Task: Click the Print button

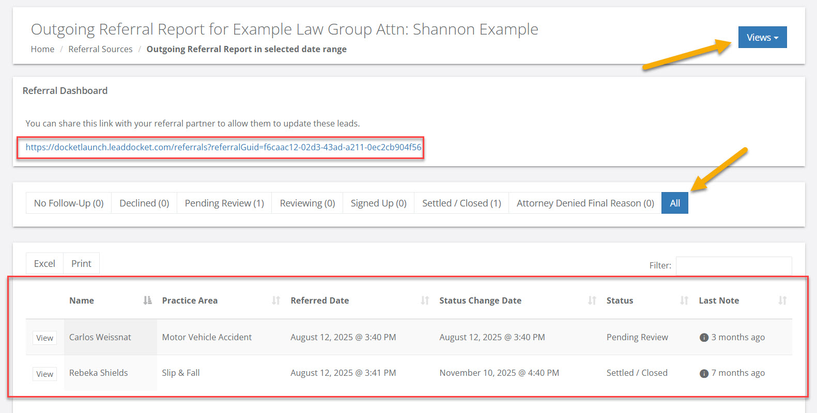Action: [x=81, y=264]
